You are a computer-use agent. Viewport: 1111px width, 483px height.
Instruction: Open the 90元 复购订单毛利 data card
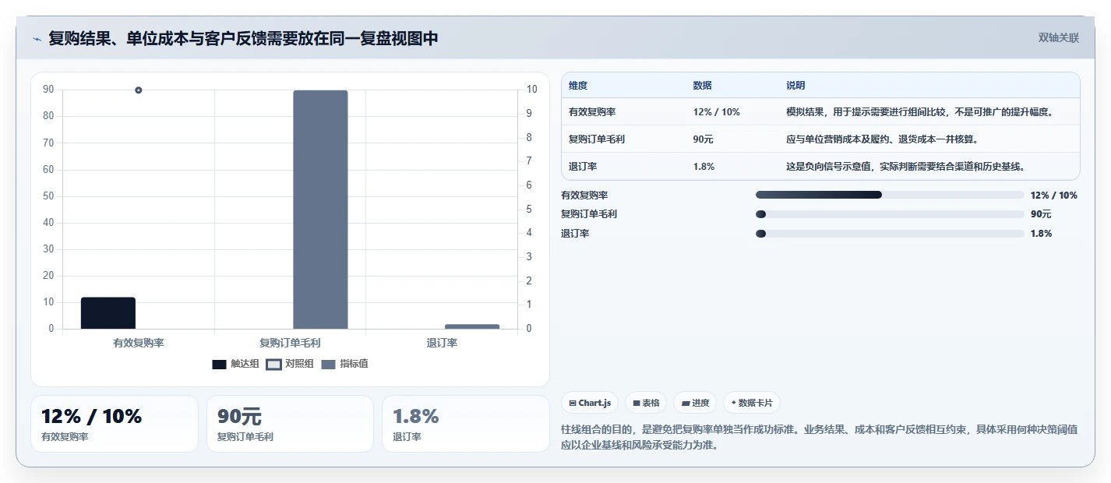(290, 424)
